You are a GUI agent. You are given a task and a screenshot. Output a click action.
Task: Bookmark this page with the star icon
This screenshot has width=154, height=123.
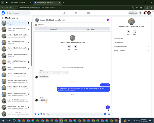pos(141,7)
